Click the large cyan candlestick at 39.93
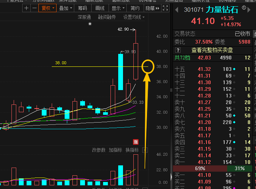 pos(120,72)
